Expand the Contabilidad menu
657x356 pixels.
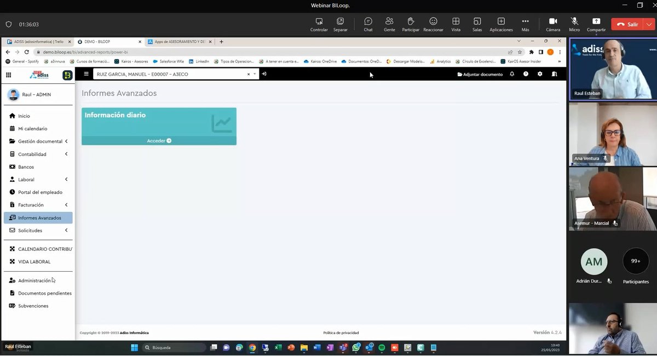pyautogui.click(x=38, y=154)
